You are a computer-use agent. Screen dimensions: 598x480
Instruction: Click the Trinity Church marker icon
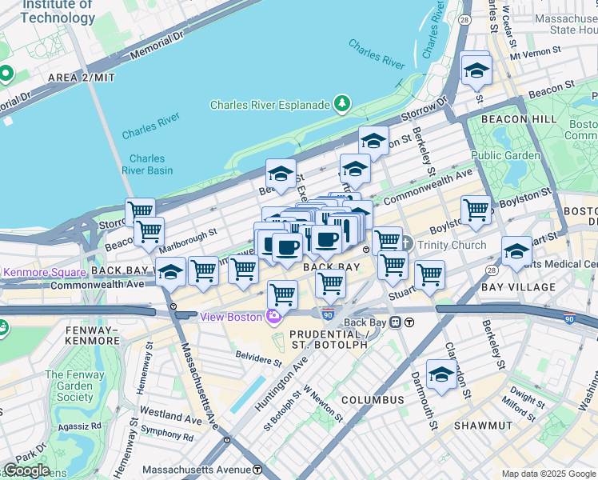point(407,244)
